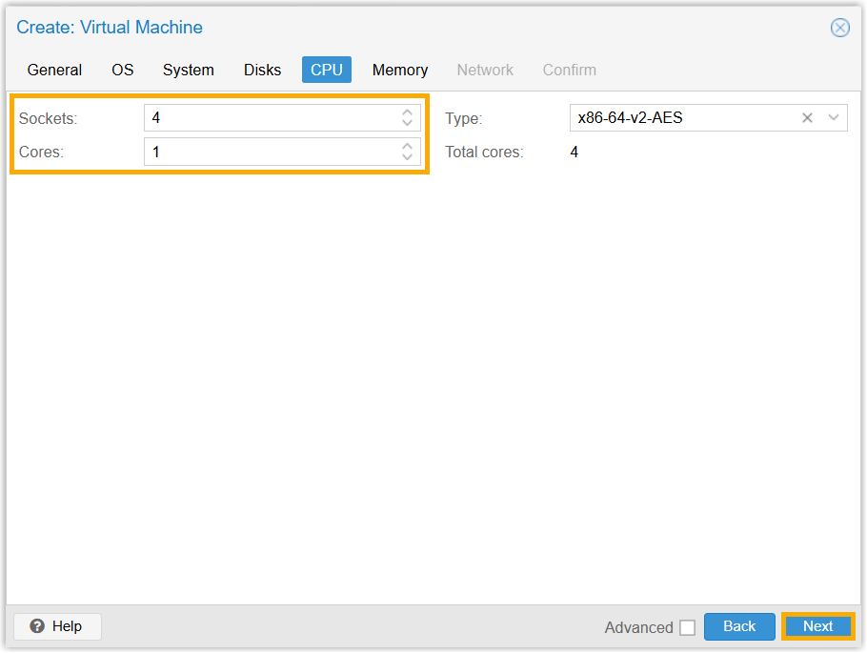
Task: Go Back to the previous step
Action: point(739,626)
